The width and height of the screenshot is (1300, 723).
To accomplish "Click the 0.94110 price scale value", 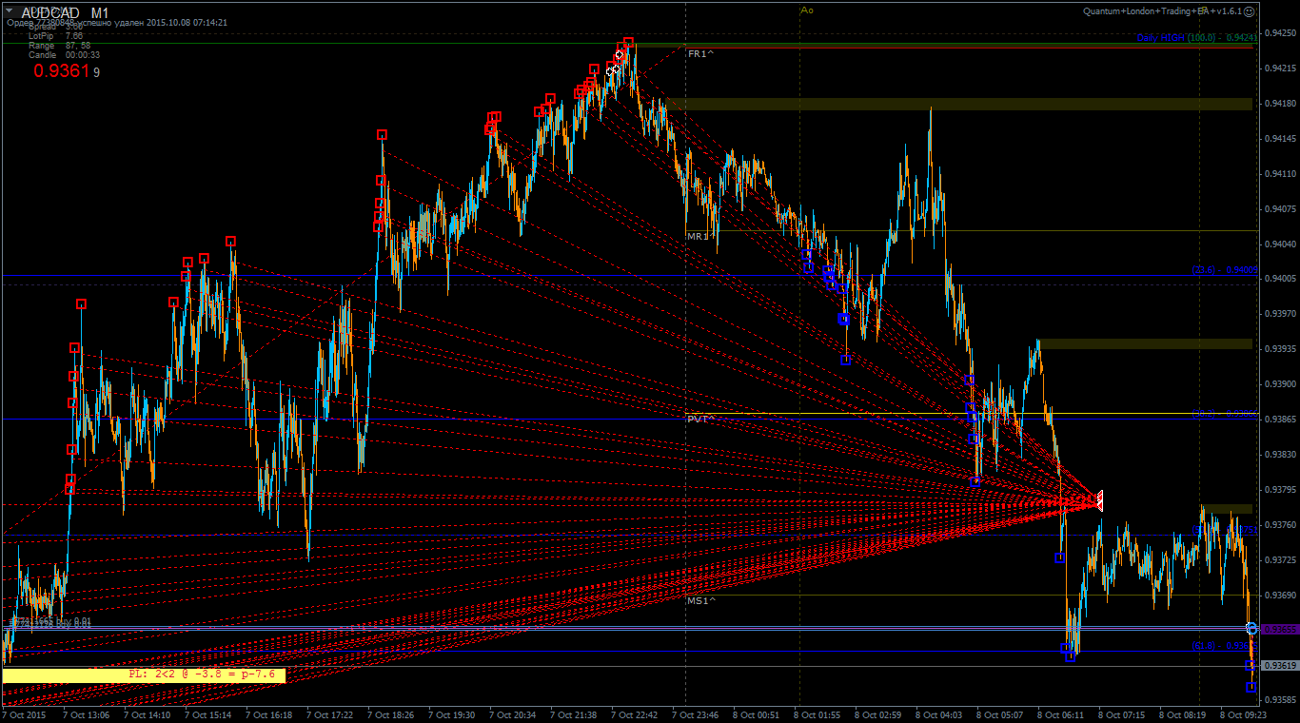I will point(1278,174).
